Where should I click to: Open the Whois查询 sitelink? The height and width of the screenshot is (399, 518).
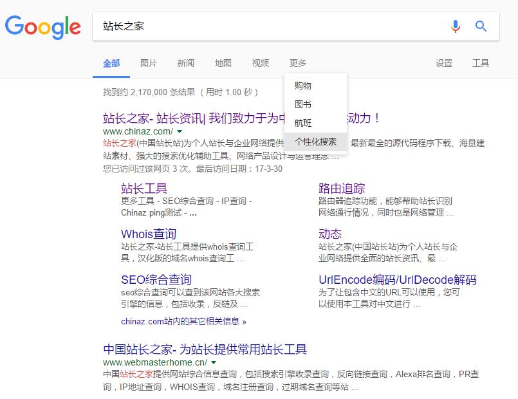(x=149, y=234)
